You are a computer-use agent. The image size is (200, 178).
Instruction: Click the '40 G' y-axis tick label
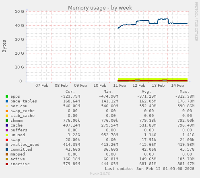click(19, 25)
